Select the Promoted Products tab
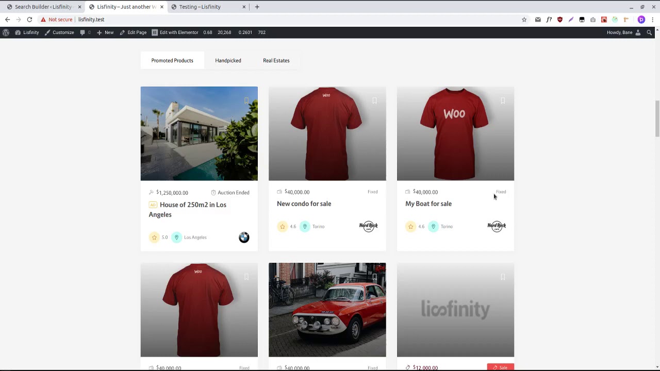The height and width of the screenshot is (371, 660). coord(172,60)
